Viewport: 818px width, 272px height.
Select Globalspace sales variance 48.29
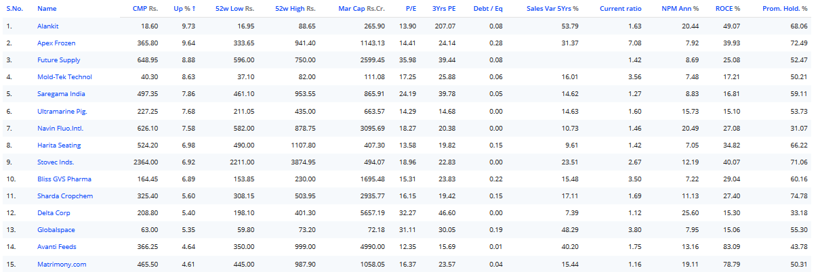(570, 230)
